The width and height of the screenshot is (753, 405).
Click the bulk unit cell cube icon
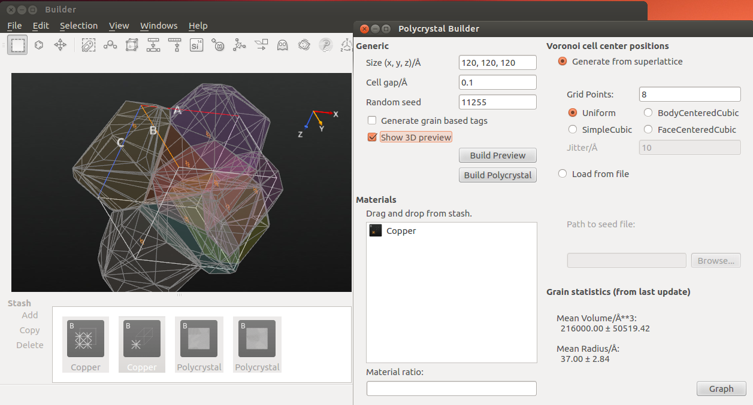[131, 45]
